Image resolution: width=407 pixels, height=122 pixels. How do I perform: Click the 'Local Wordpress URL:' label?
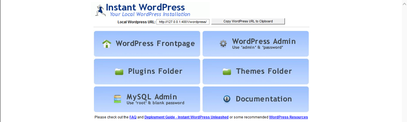pos(136,22)
